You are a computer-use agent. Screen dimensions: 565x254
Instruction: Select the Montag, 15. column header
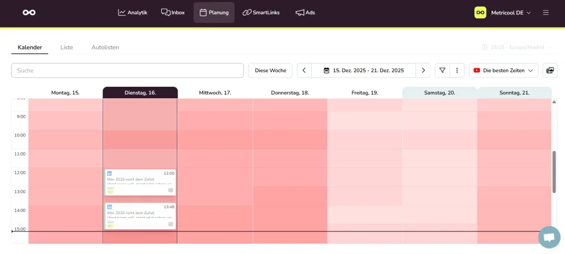(x=66, y=93)
